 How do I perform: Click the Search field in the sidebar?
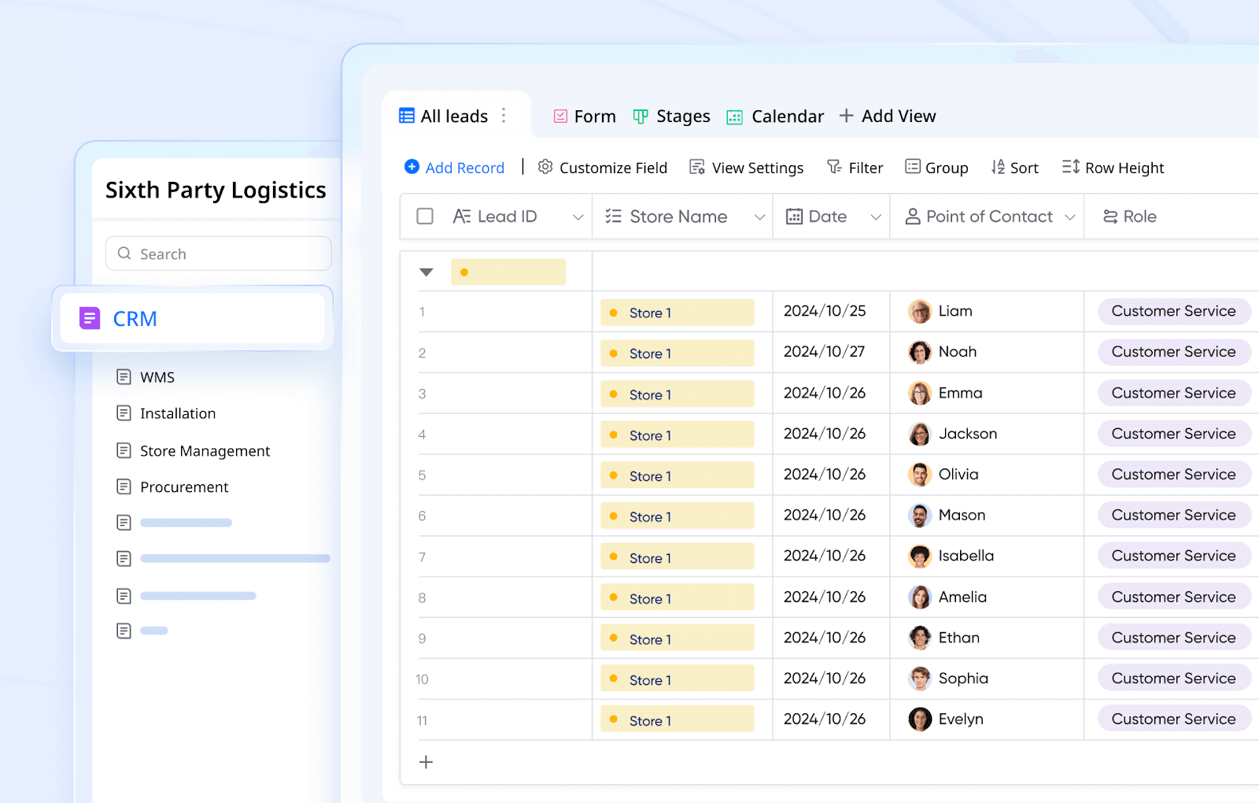click(219, 253)
